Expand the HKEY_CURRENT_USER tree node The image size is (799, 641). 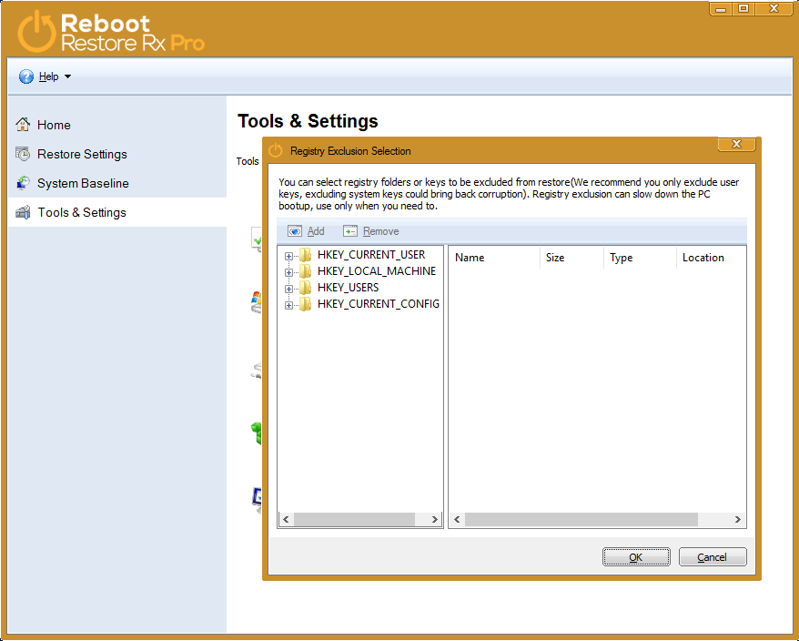tap(289, 256)
